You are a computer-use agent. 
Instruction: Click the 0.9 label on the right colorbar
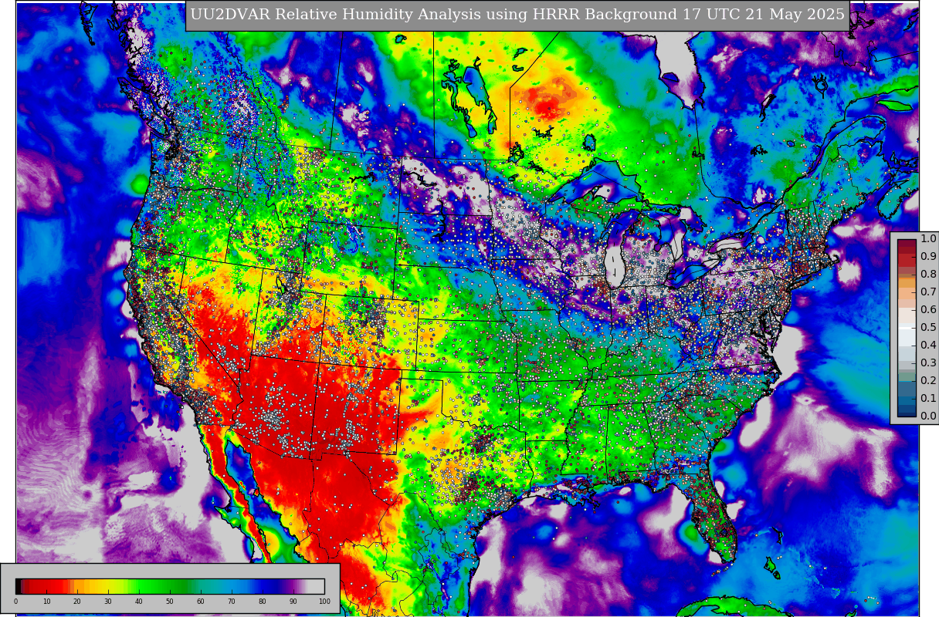click(x=928, y=257)
